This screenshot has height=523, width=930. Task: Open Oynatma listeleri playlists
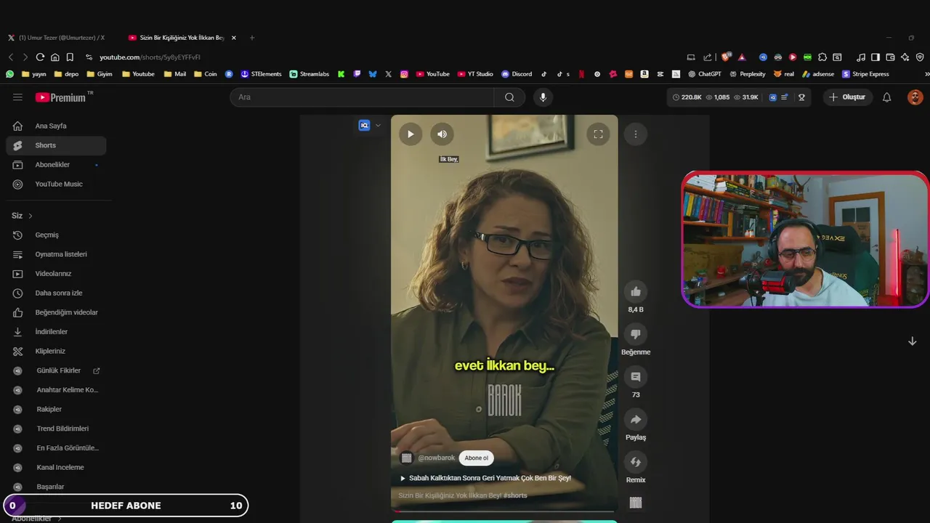tap(56, 254)
